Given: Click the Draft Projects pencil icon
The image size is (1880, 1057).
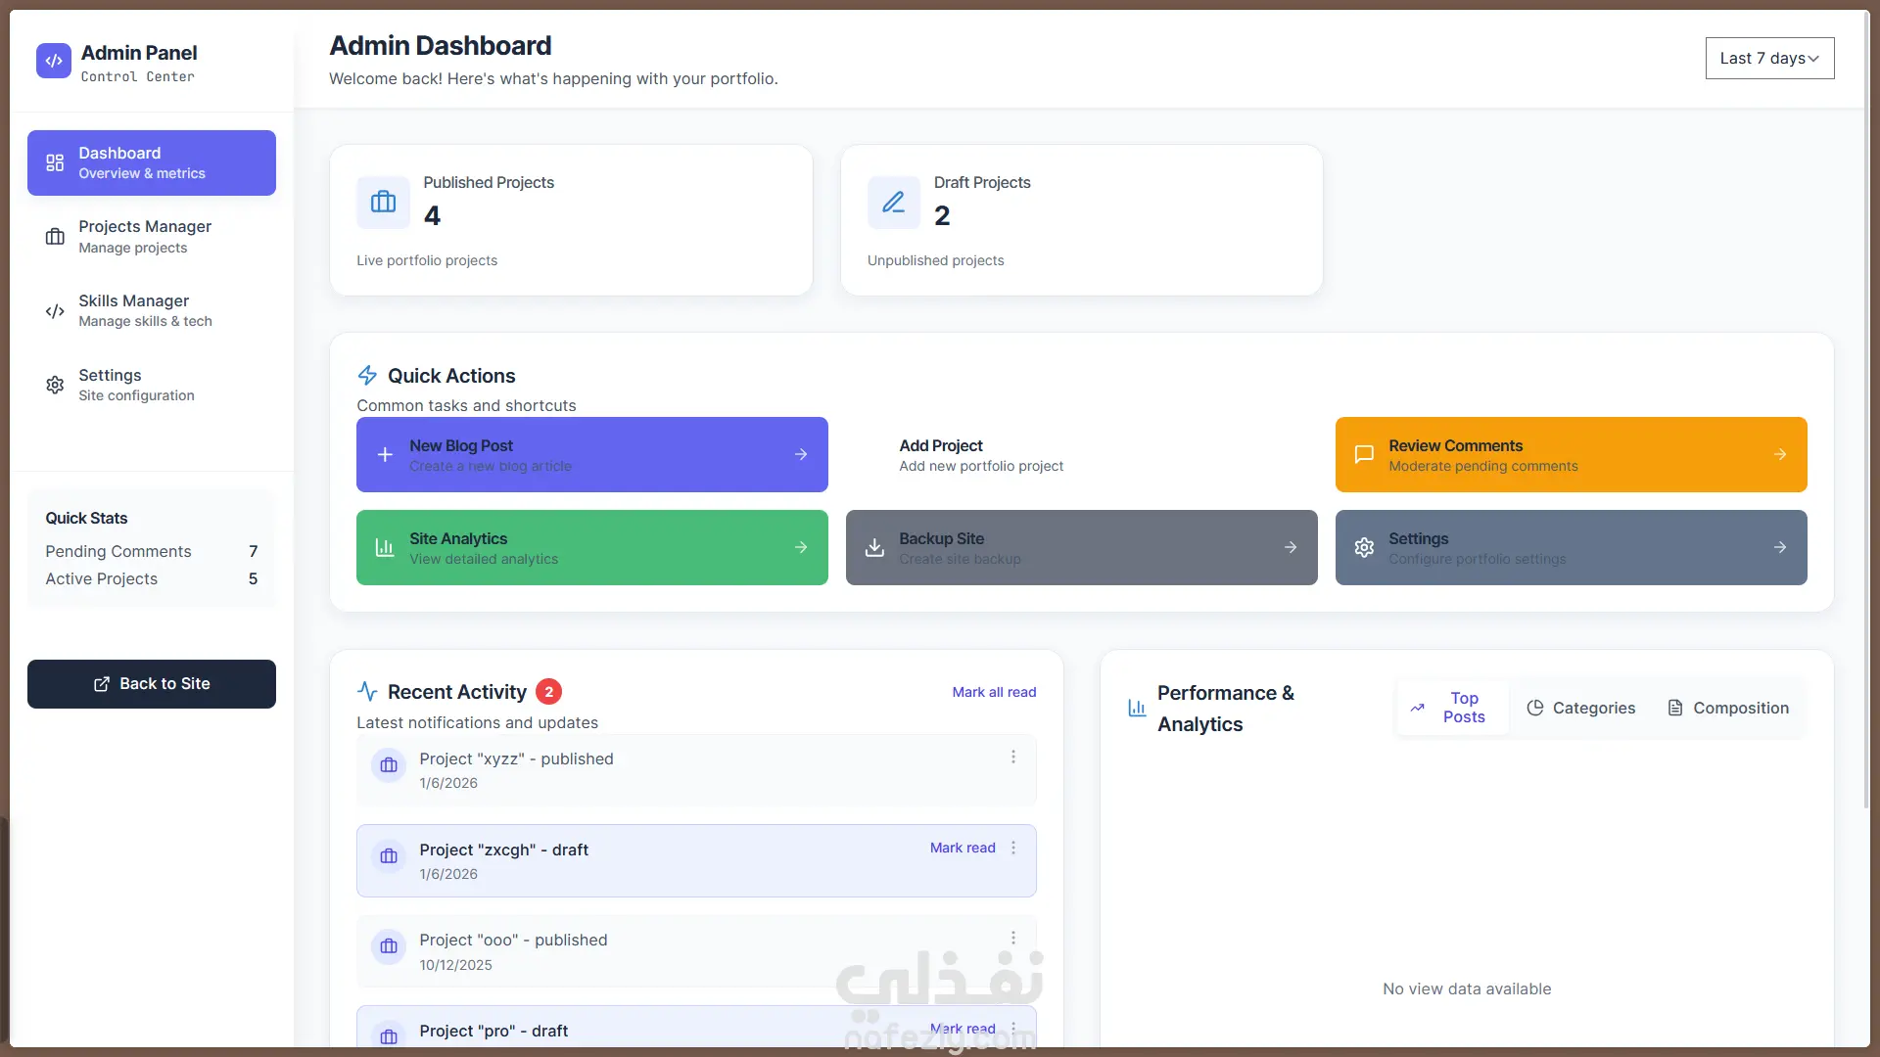Looking at the screenshot, I should pos(893,203).
